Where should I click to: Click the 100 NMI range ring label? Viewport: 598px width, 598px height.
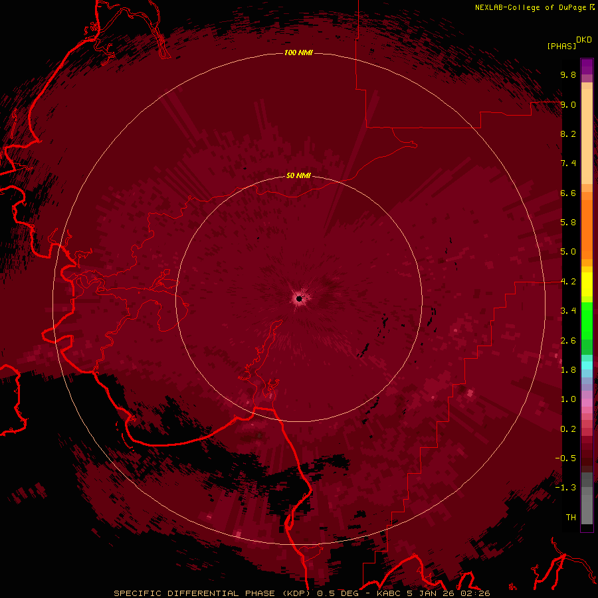click(x=298, y=52)
